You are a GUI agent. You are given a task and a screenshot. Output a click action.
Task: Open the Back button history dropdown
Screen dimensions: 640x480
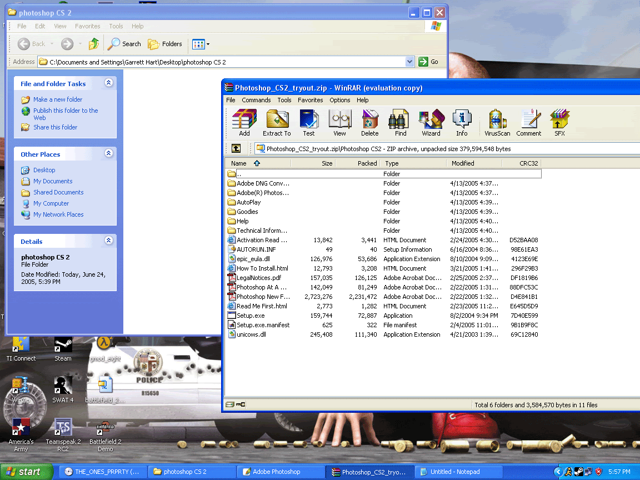(x=52, y=44)
